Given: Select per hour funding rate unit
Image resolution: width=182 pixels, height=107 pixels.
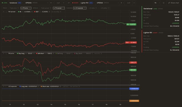Looking at the screenshot, I should pyautogui.click(x=66, y=86).
